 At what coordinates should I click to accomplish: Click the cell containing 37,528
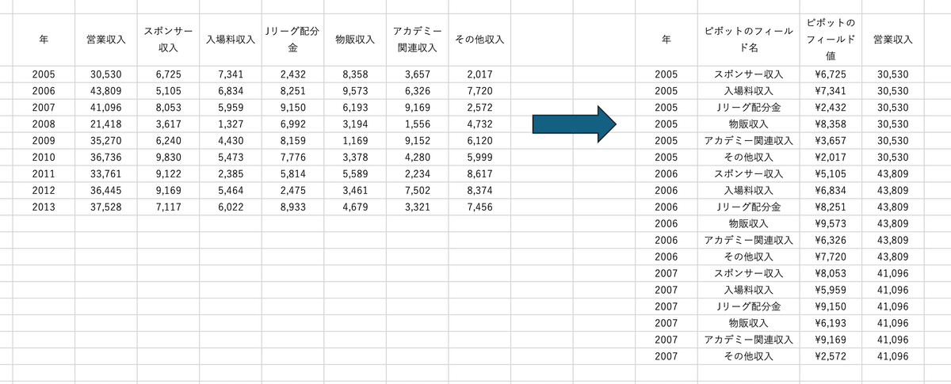click(105, 207)
